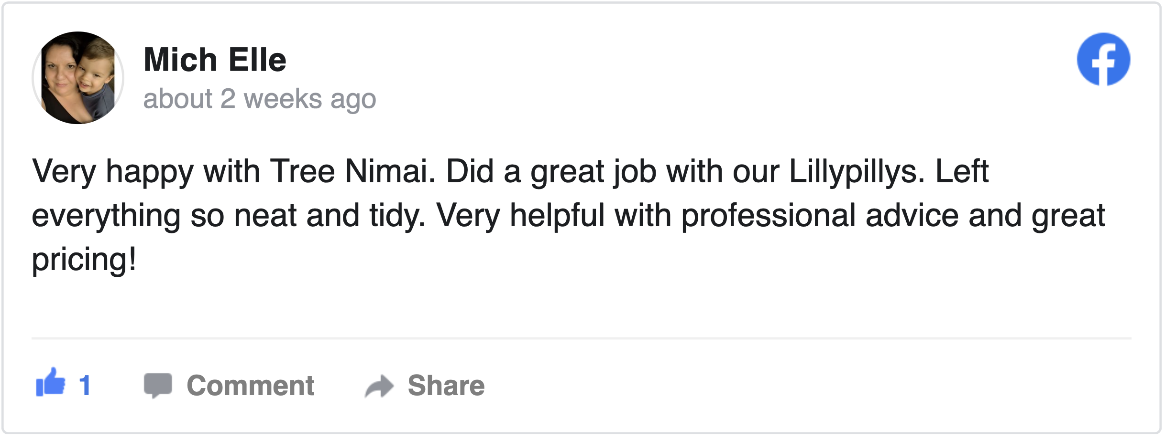Click the phrase "great job" in review
1165x440 pixels.
593,172
